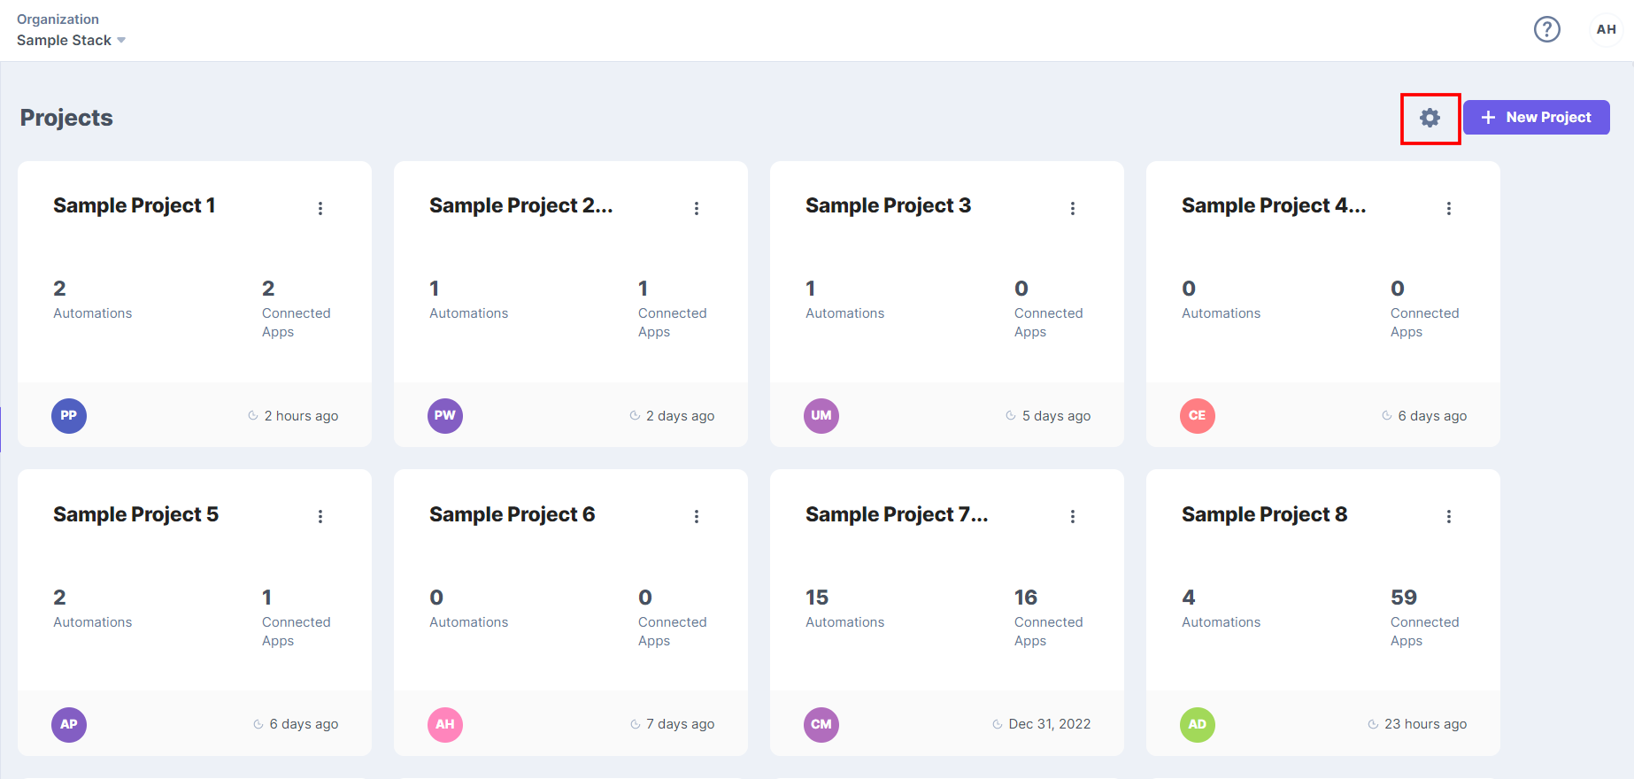Click the PW avatar on Sample Project 2
Image resolution: width=1634 pixels, height=779 pixels.
point(445,415)
